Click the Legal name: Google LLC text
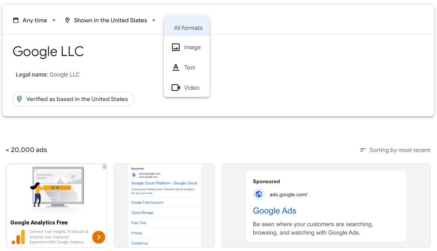Viewport: 437px width, 251px height. (48, 75)
